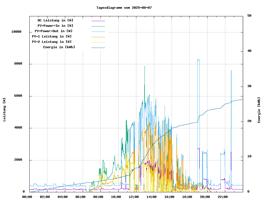Click the 50 value on the energy axis
This screenshot has height=203, width=271.
point(249,16)
